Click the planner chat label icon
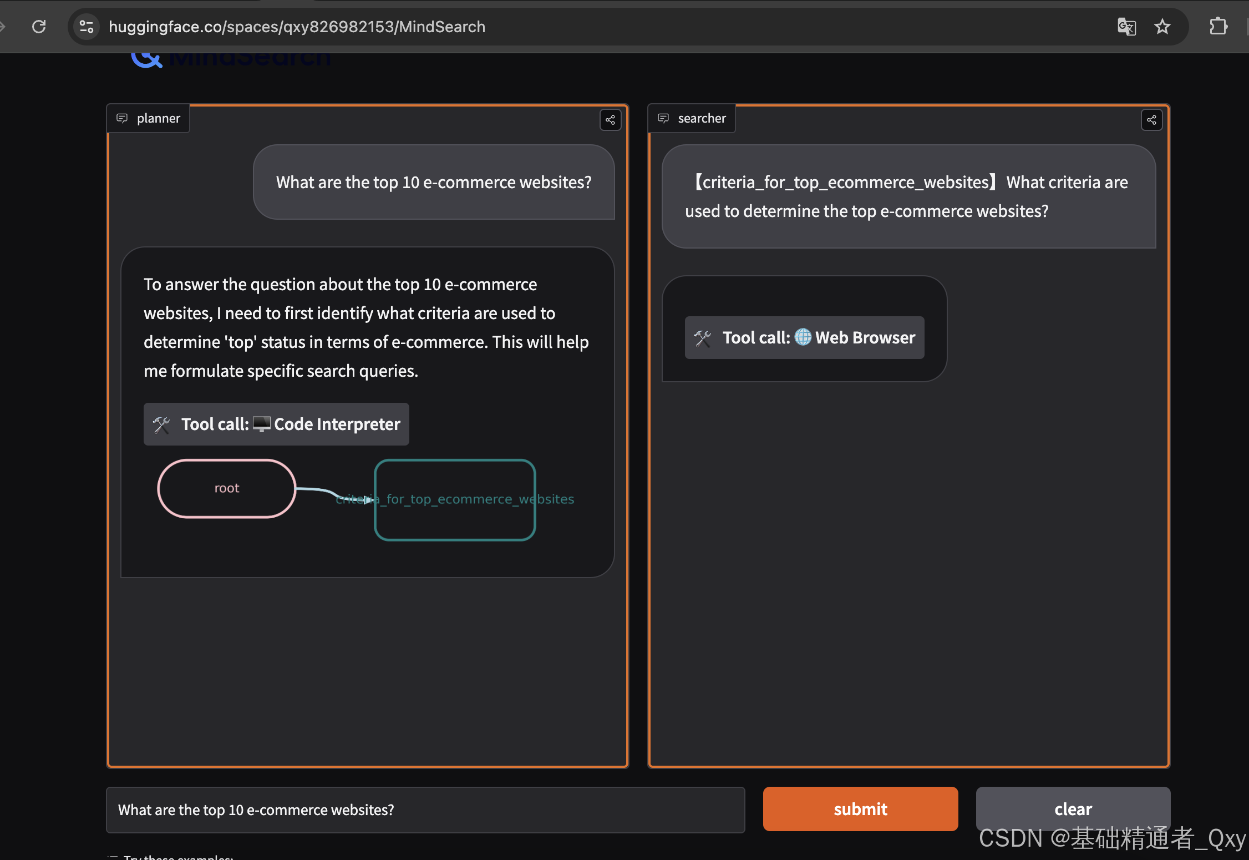The height and width of the screenshot is (860, 1249). [122, 118]
